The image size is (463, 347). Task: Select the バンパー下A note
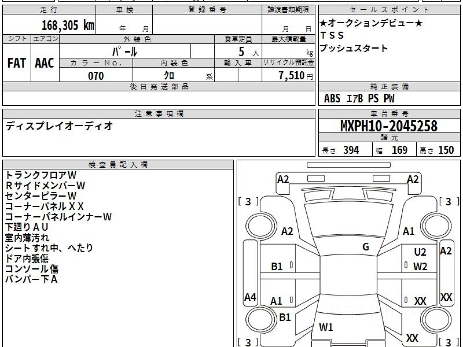pos(31,279)
